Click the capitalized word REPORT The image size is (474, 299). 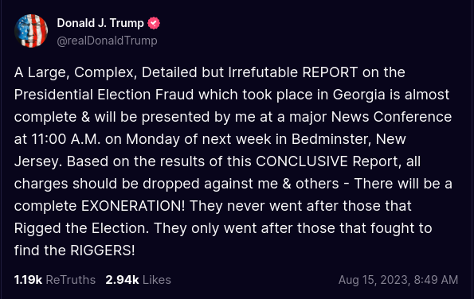[330, 72]
